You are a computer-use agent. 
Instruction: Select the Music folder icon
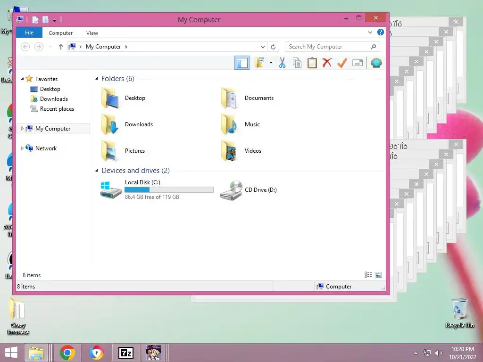point(230,124)
